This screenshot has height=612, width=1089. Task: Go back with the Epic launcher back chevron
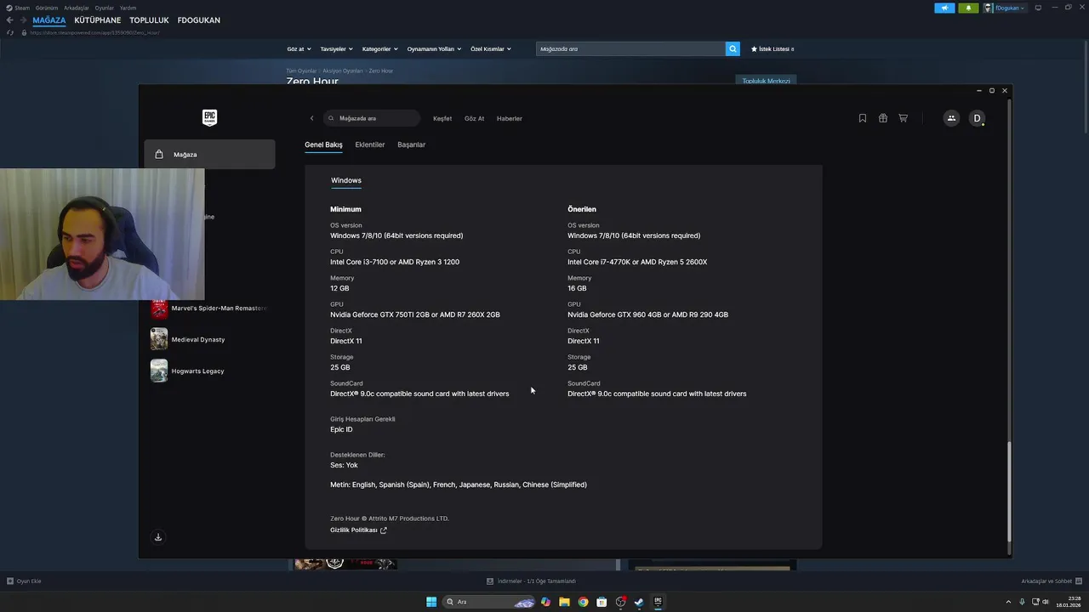pyautogui.click(x=311, y=118)
